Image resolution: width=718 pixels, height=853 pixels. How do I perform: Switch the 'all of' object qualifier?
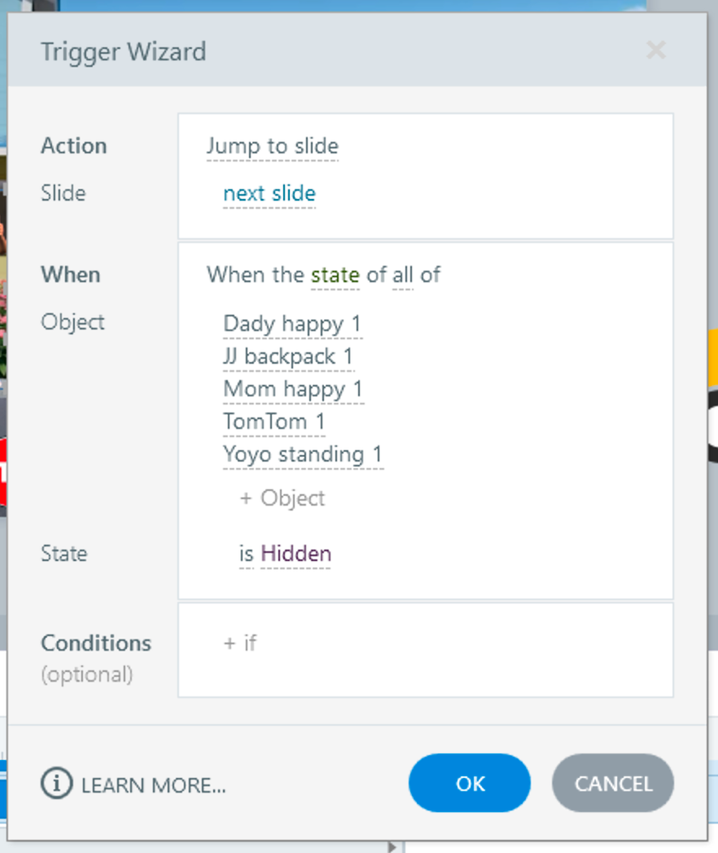coord(402,275)
